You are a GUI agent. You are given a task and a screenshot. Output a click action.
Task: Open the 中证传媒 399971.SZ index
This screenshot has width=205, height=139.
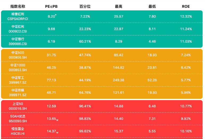[18, 92]
